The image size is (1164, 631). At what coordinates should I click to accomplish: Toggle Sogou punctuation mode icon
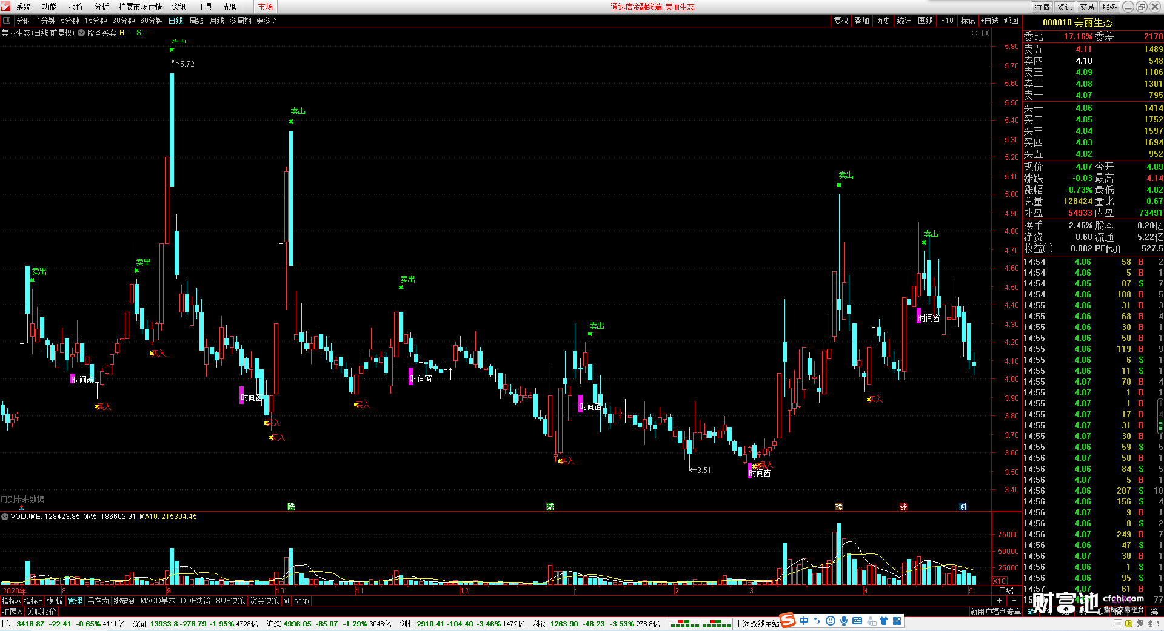(817, 621)
